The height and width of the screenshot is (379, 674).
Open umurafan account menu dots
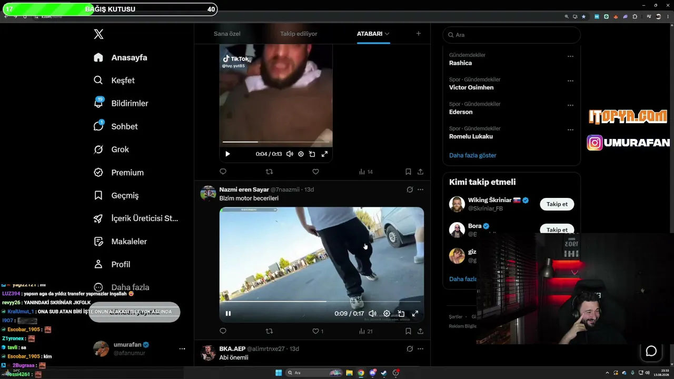182,348
